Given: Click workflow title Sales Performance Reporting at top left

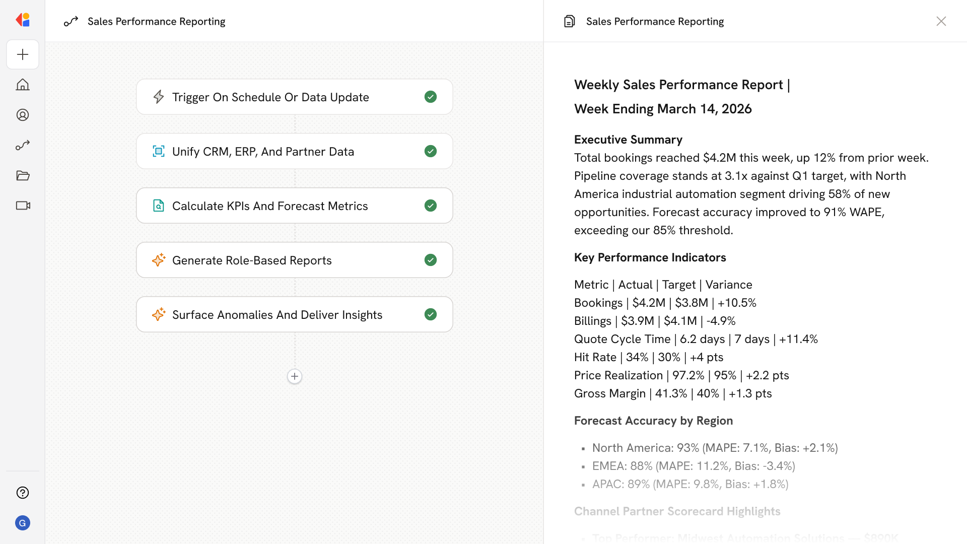Looking at the screenshot, I should (x=156, y=21).
